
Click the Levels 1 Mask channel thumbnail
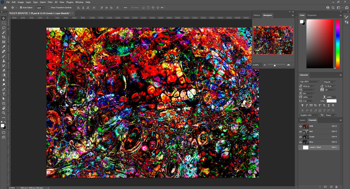point(306,148)
